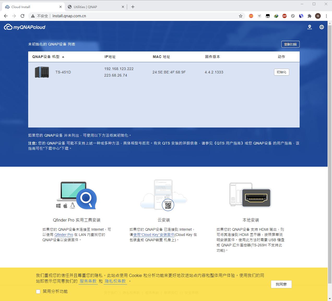Click the myQNAPcloud logo
Image resolution: width=332 pixels, height=301 pixels.
coord(24,27)
